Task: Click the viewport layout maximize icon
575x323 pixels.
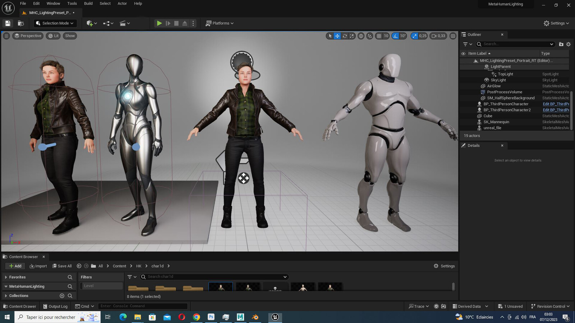Action: coord(453,36)
